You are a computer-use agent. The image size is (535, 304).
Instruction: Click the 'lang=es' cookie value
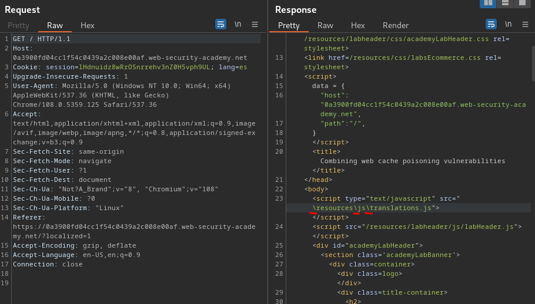tap(233, 67)
